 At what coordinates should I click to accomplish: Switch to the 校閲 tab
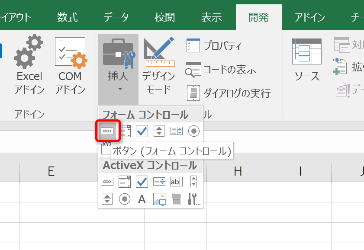point(164,17)
